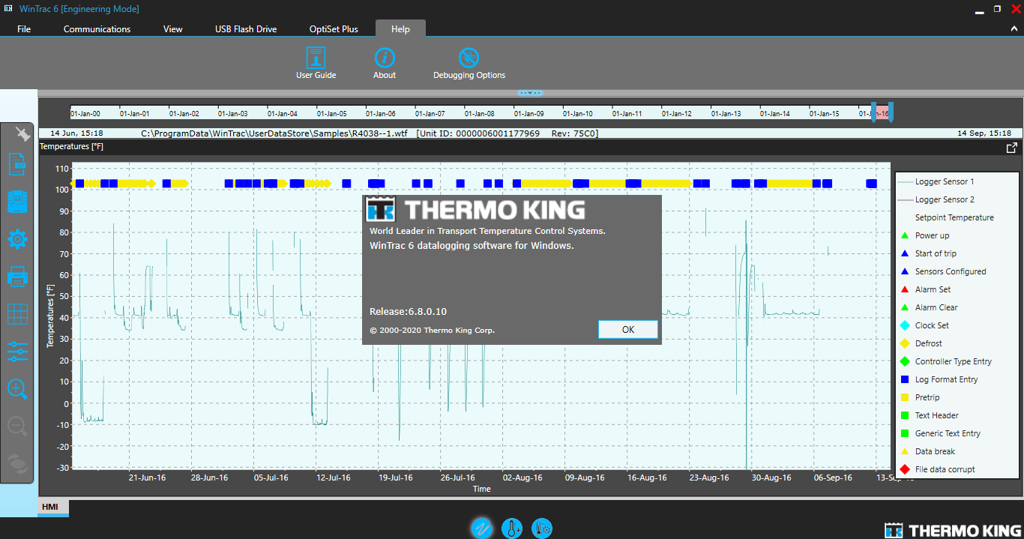Click OK in the About dialog
Viewport: 1024px width, 539px height.
(628, 329)
